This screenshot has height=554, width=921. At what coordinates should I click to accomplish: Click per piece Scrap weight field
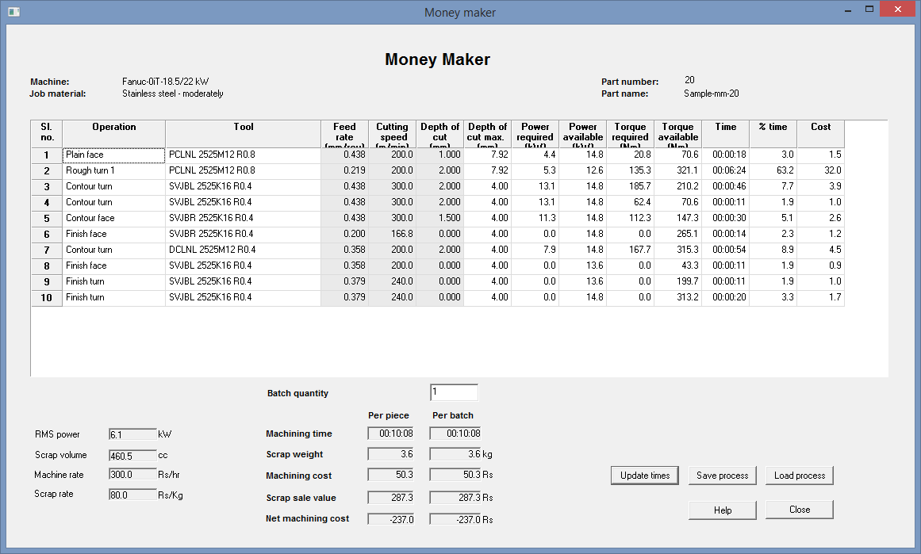click(x=390, y=454)
